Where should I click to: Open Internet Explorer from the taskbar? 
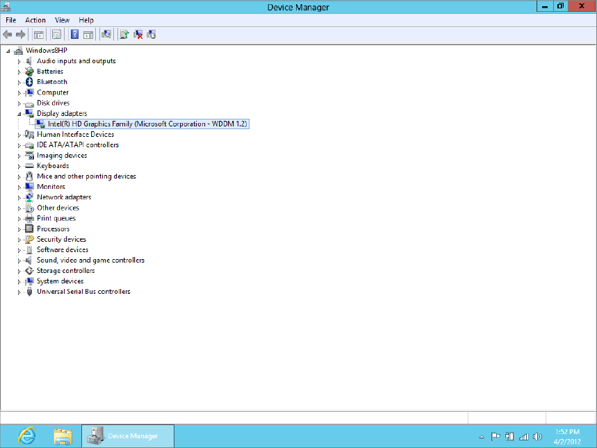(x=26, y=436)
